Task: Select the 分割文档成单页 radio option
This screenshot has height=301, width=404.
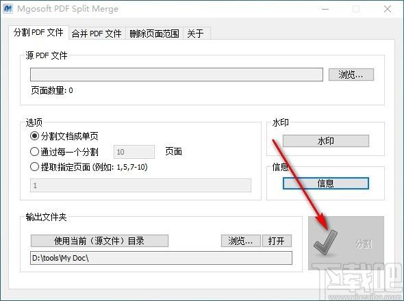Action: (x=64, y=136)
